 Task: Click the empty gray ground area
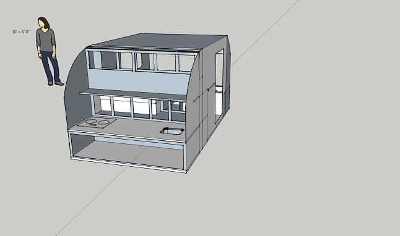(306, 153)
